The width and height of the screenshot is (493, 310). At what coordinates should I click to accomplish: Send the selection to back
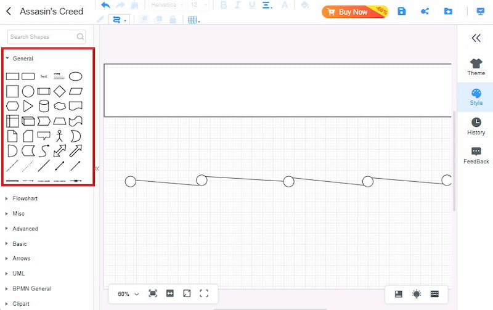pos(158,20)
